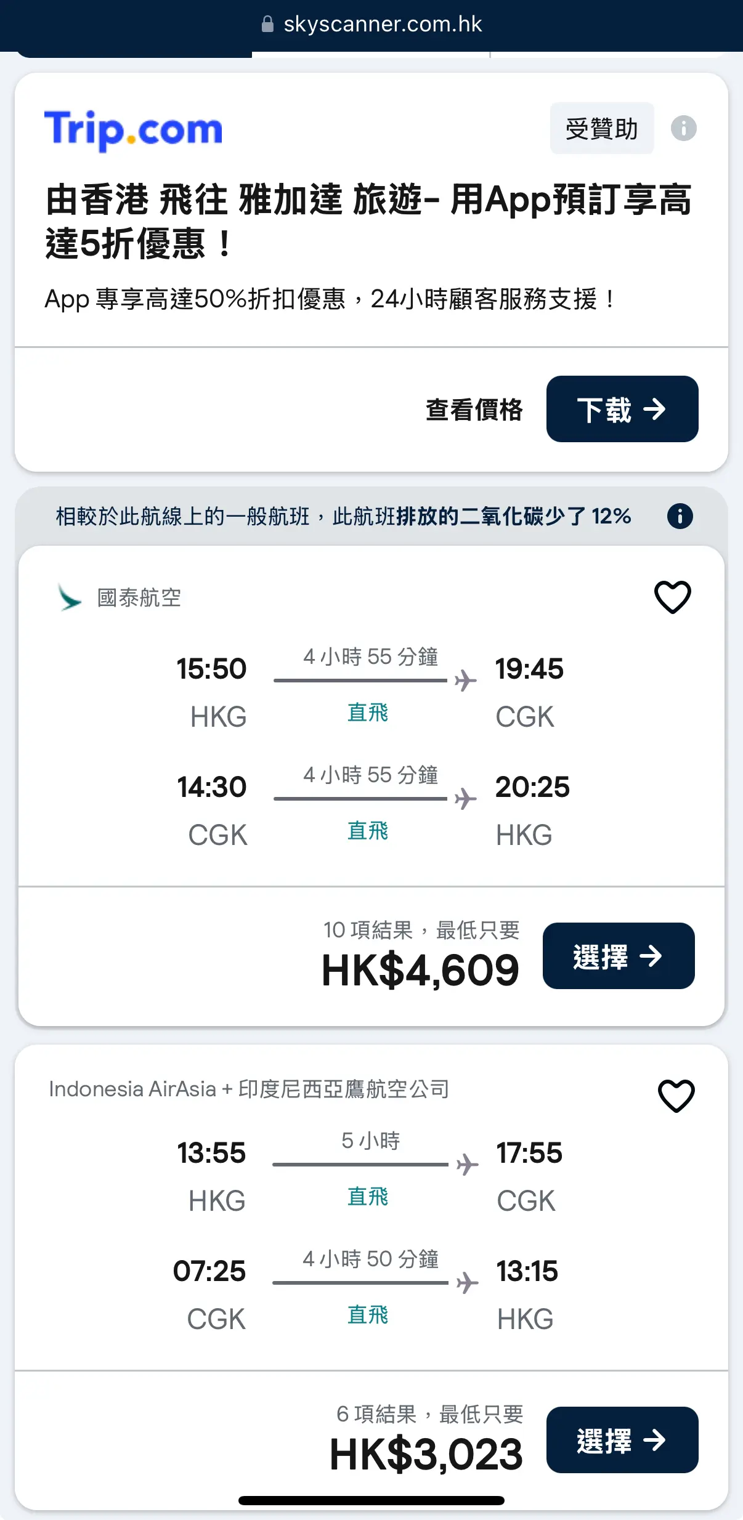Viewport: 743px width, 1520px height.
Task: Favorite the Cathay Pacific flight with heart
Action: coord(672,597)
